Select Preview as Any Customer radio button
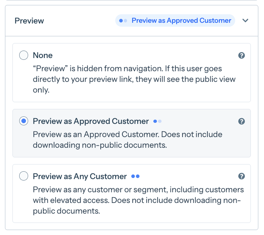The width and height of the screenshot is (264, 235). coord(23,176)
